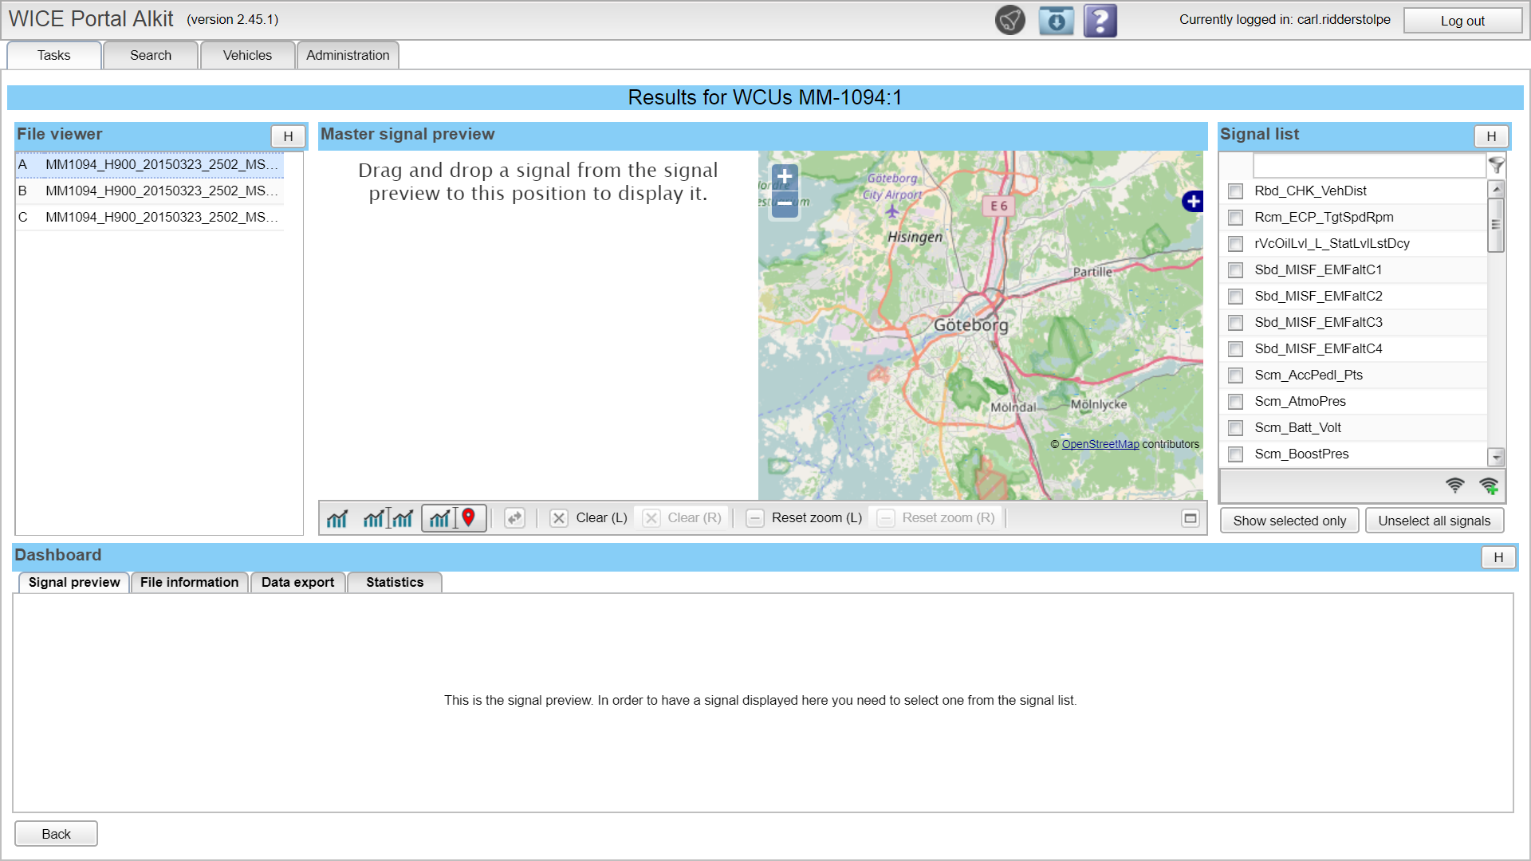Select single chart layout icon
Viewport: 1531px width, 861px height.
click(x=337, y=518)
